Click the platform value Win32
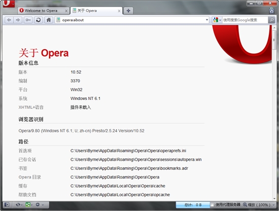This screenshot has height=211, width=279. pos(76,89)
